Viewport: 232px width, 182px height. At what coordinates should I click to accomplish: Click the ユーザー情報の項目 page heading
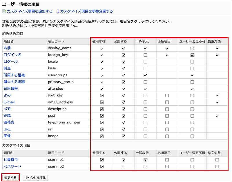click(x=21, y=4)
